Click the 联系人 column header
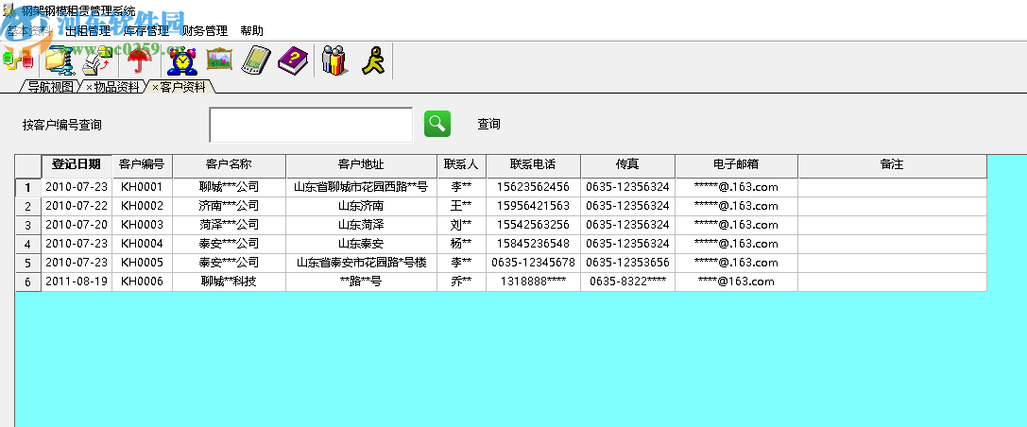Screen dimensions: 1027x427 [x=462, y=165]
